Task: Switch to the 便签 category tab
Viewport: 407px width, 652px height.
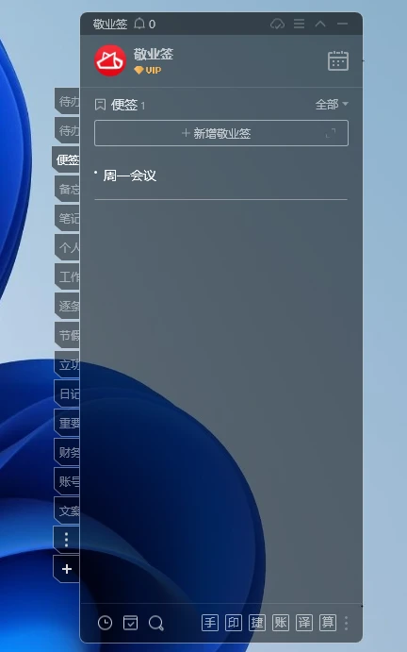Action: click(x=67, y=160)
